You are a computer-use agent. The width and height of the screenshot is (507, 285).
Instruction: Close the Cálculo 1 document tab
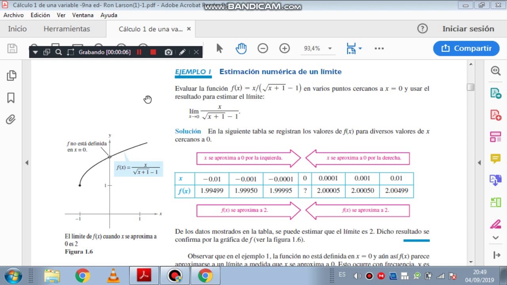pyautogui.click(x=189, y=29)
